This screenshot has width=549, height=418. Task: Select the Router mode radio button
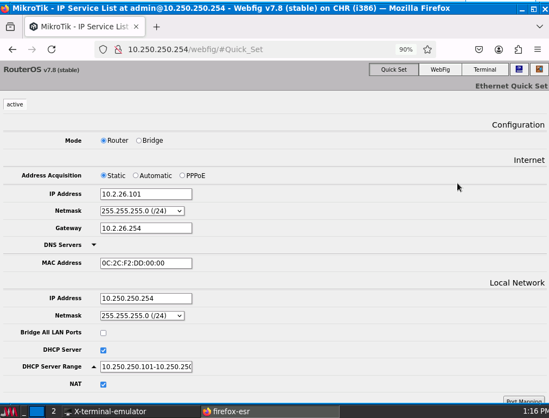104,141
